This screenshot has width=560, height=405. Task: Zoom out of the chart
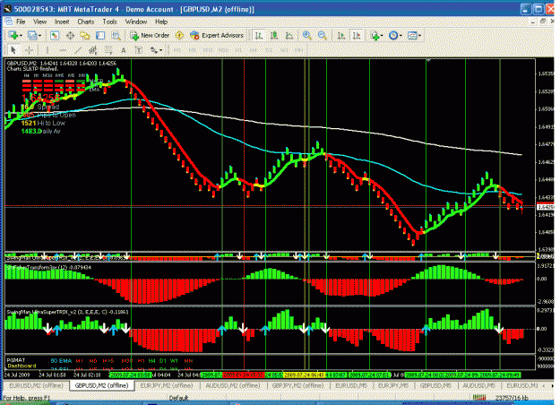click(323, 35)
